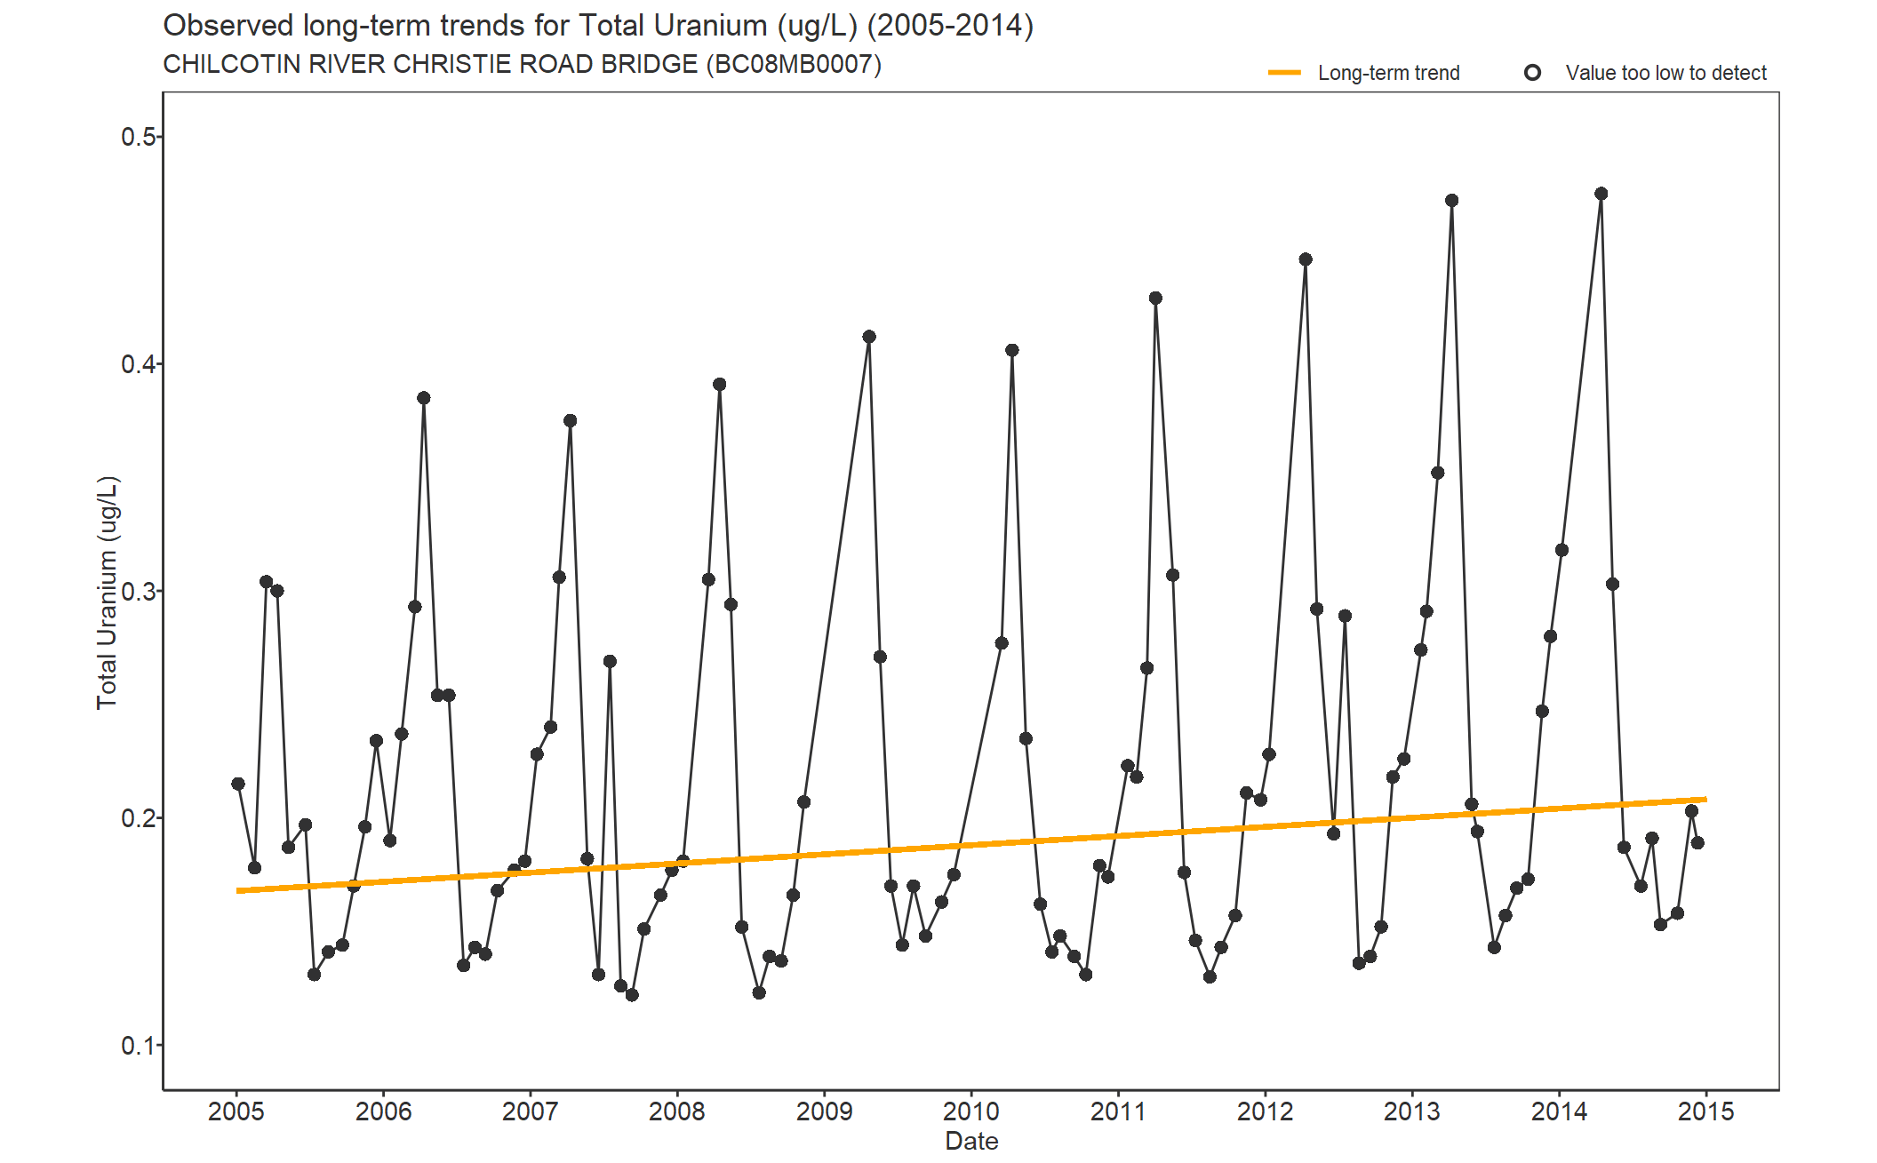Click the 'Value too low to detect' legend circle
Viewport: 1877px width, 1163px height.
click(1532, 73)
